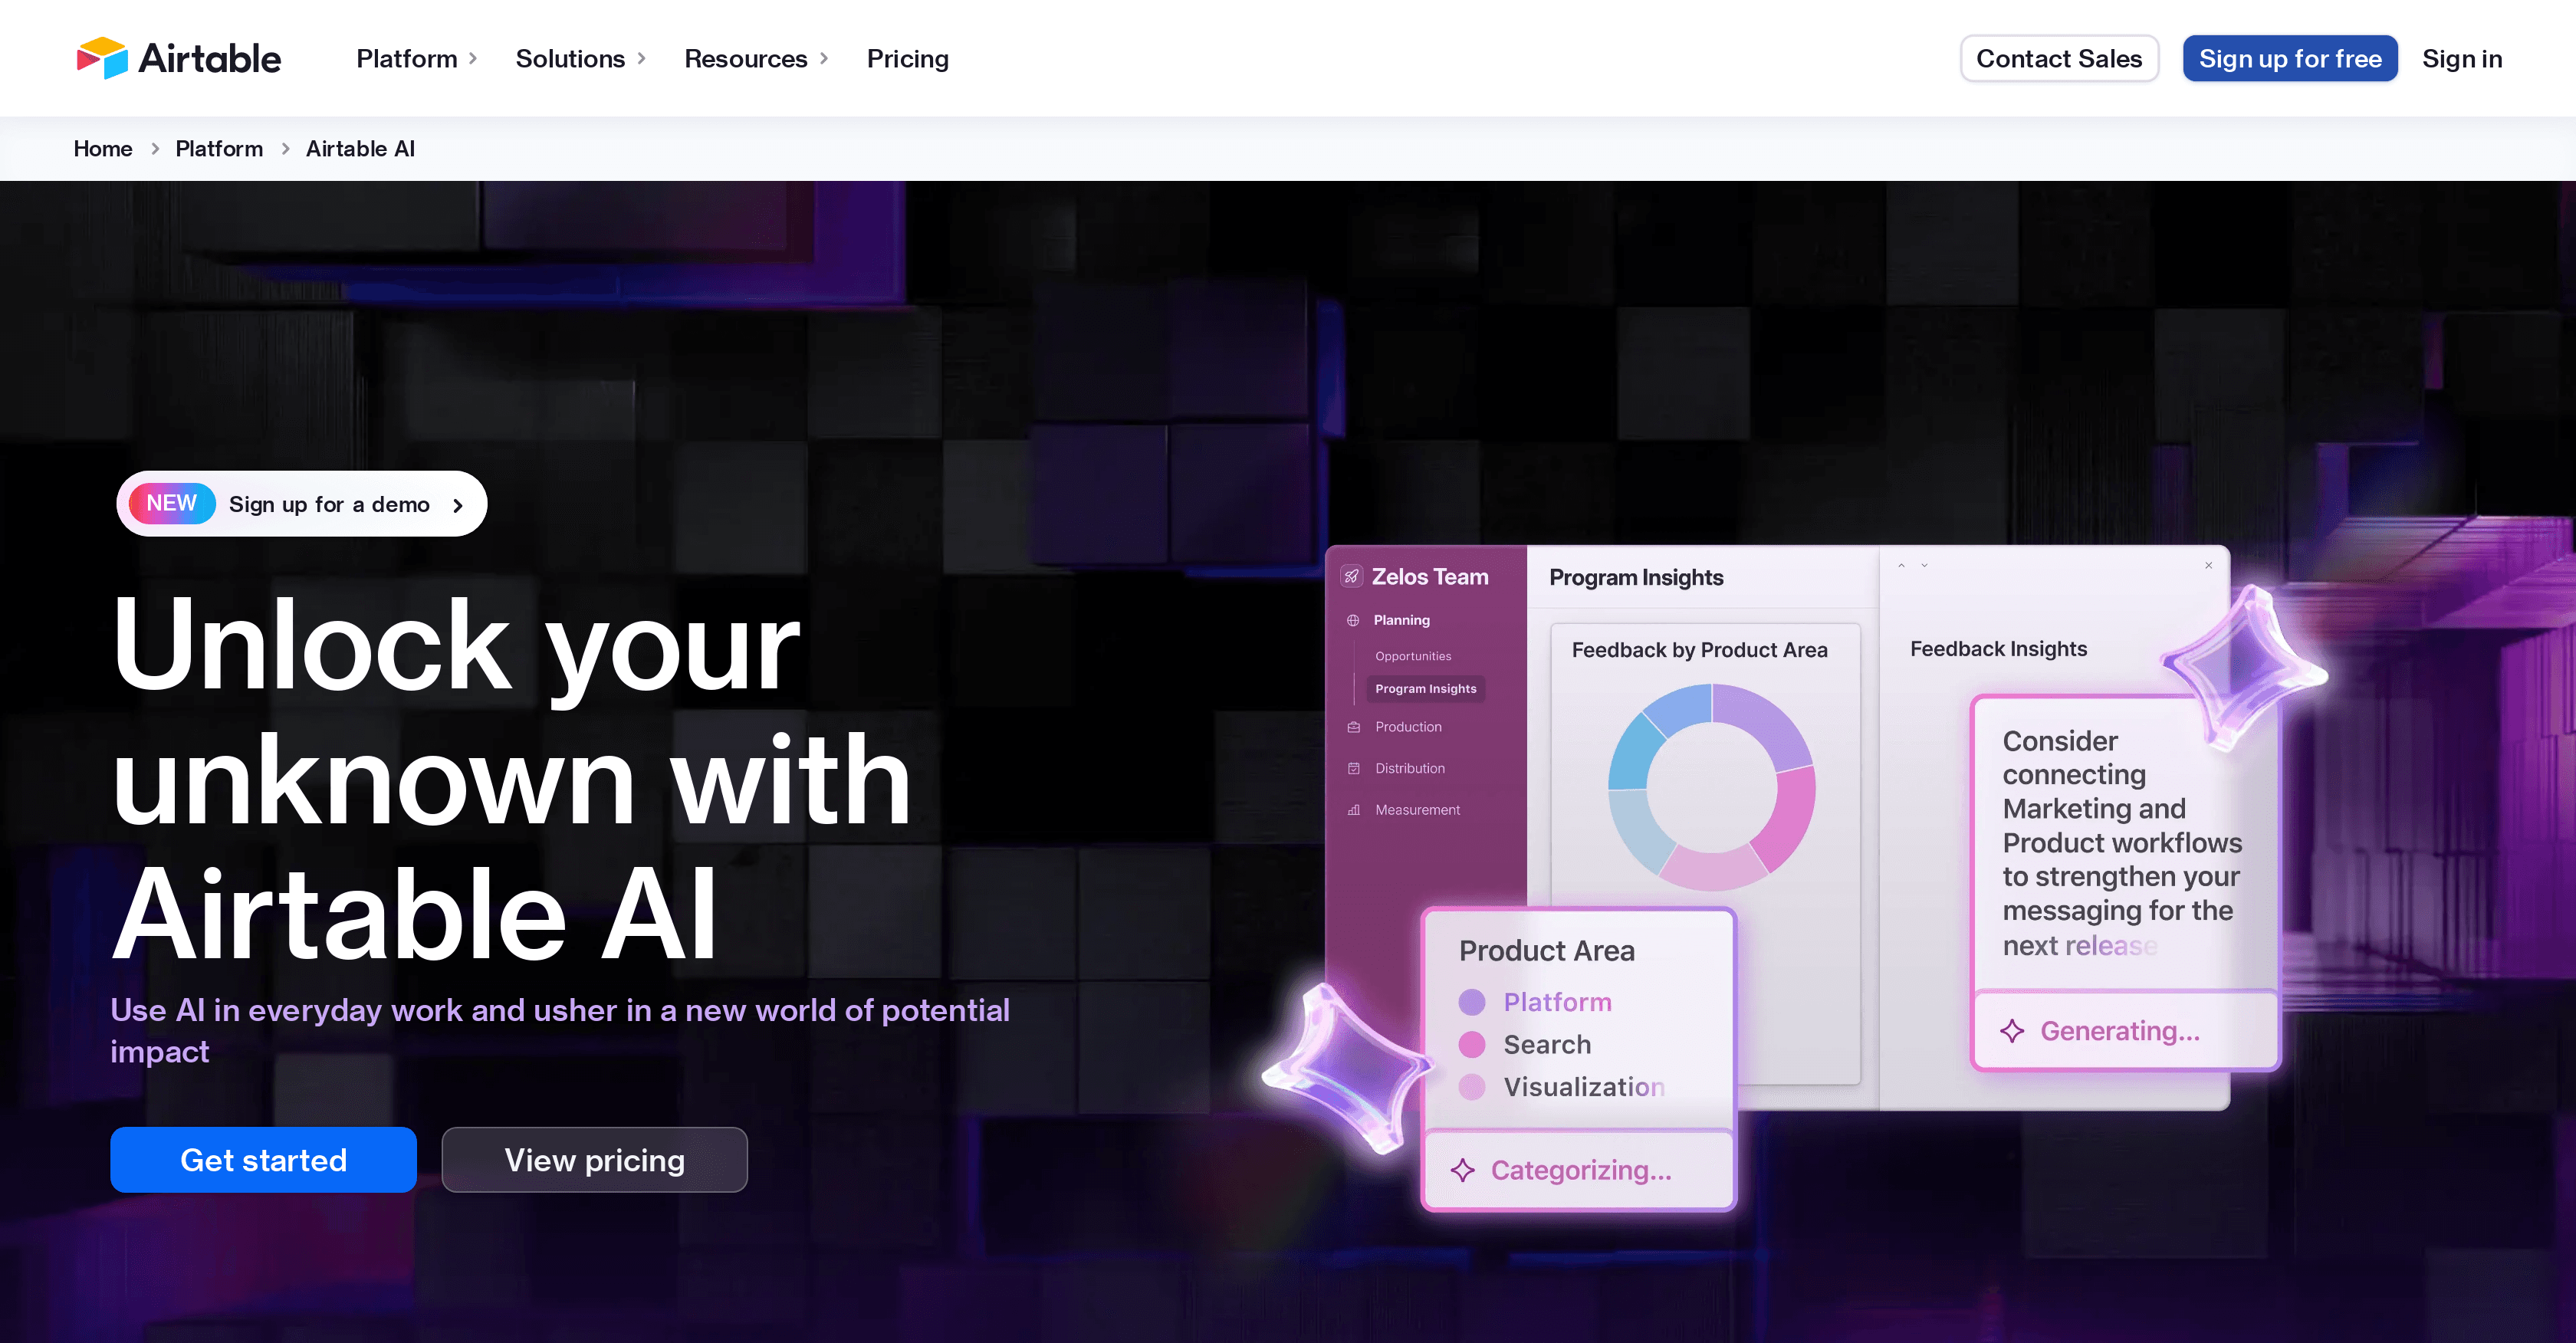Open the Pricing page from the navbar
This screenshot has height=1343, width=2576.
[907, 58]
